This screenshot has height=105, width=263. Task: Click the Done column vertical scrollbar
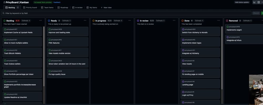222,58
